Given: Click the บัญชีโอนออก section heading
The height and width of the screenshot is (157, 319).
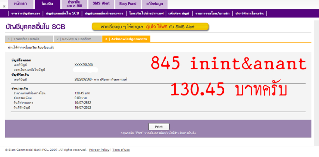Looking at the screenshot, I should [x=21, y=60].
